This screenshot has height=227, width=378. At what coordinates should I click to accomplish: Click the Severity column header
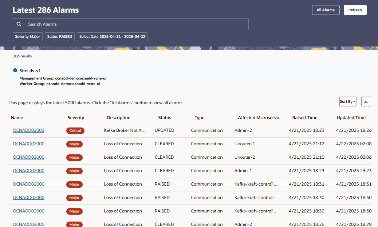point(76,118)
